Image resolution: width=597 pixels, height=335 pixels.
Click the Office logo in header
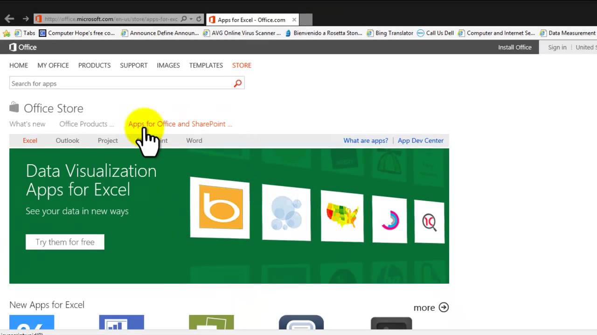click(23, 47)
